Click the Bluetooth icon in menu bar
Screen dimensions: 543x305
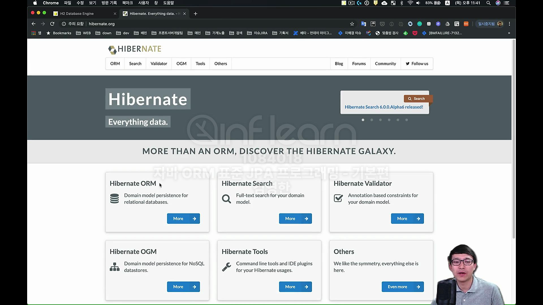click(x=402, y=3)
